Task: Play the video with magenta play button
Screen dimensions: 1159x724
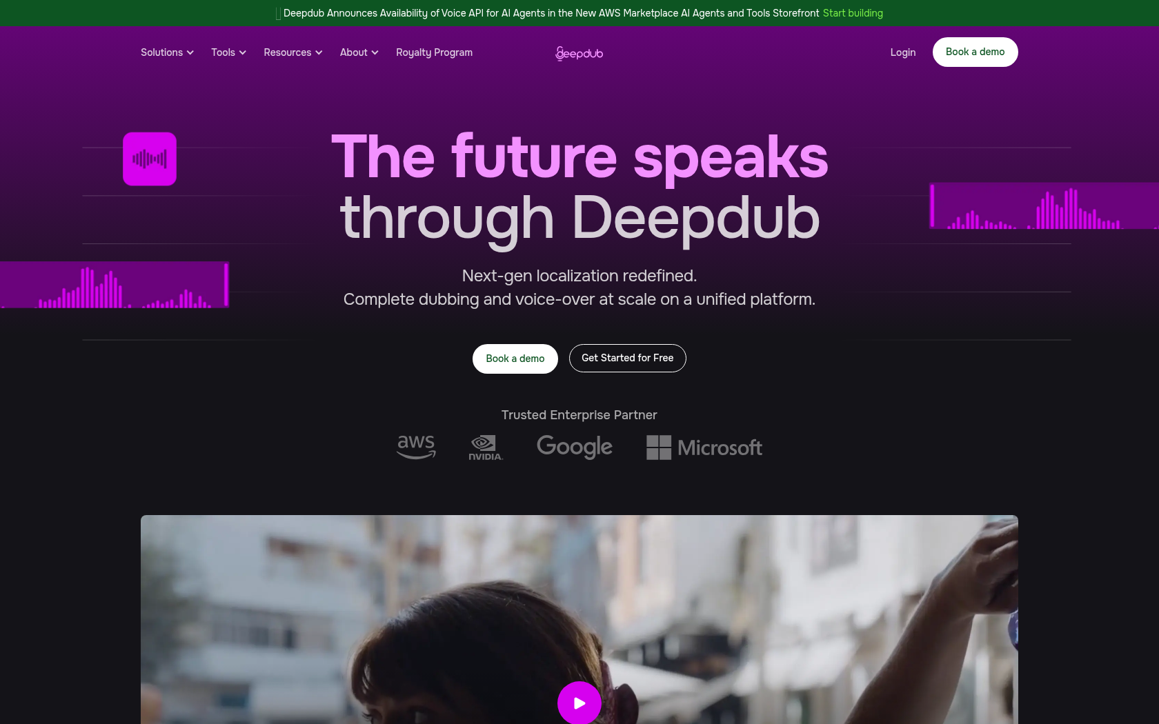Action: pos(579,703)
